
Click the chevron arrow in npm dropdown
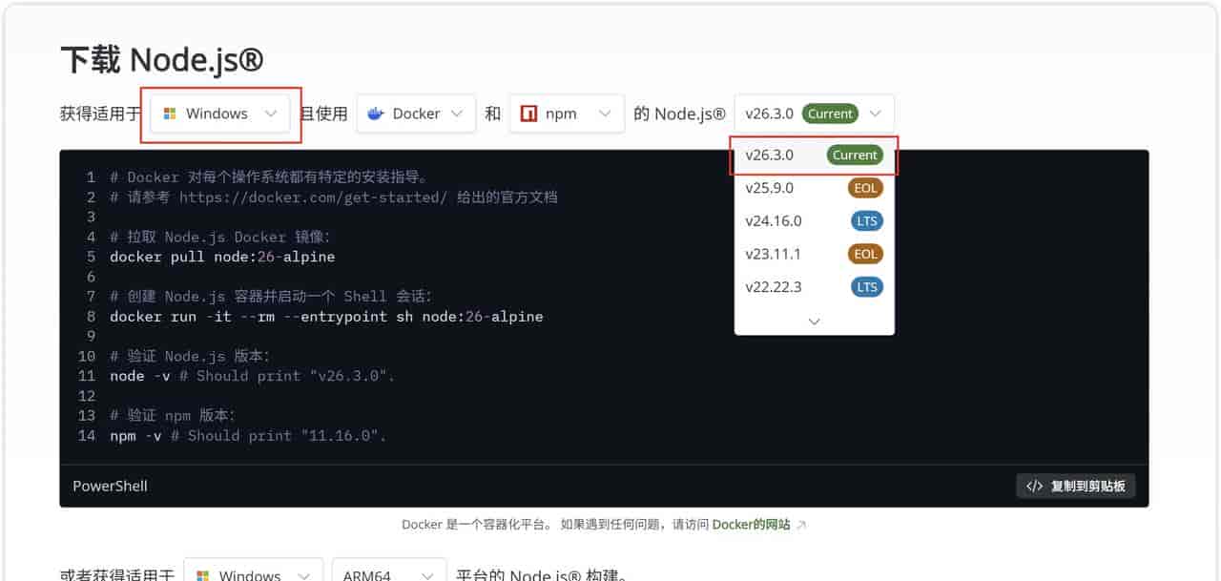pyautogui.click(x=605, y=114)
